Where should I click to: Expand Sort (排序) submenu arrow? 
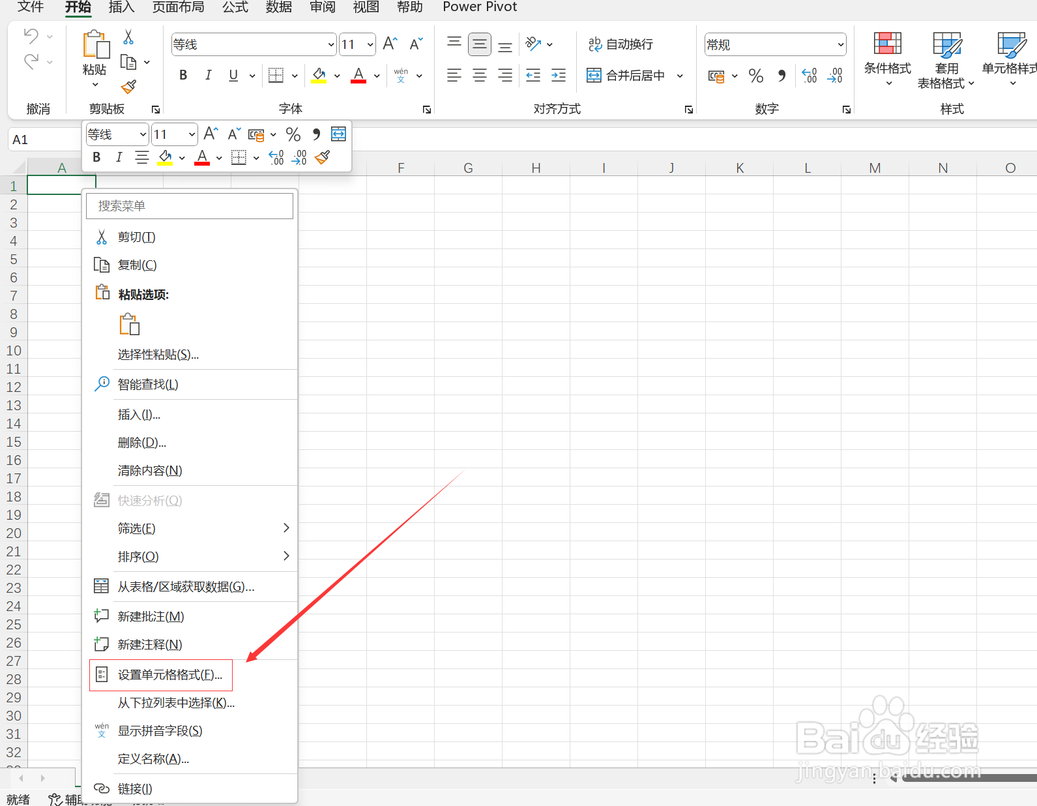[x=286, y=556]
